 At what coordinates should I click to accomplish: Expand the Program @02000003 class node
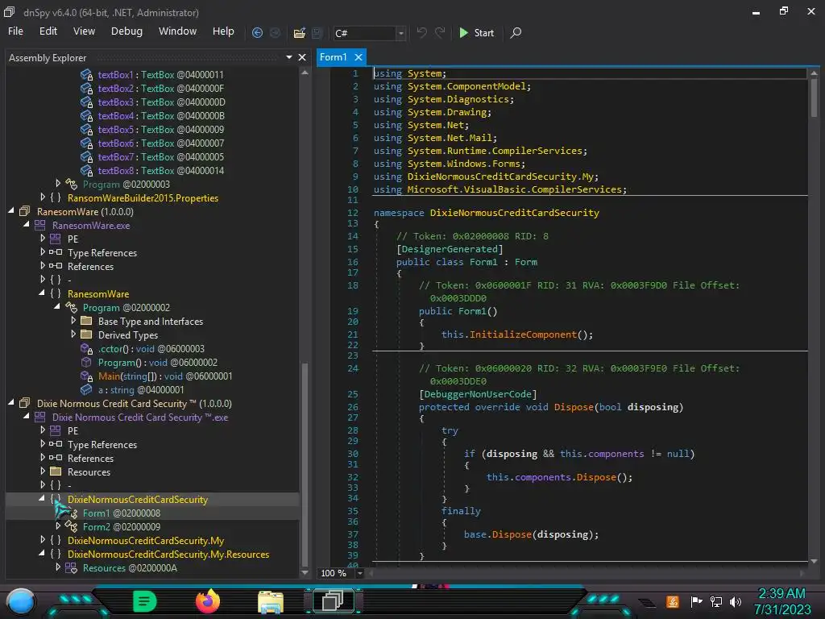click(x=58, y=183)
